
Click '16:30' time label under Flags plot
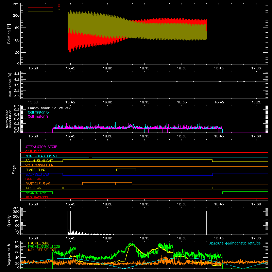coord(182,204)
